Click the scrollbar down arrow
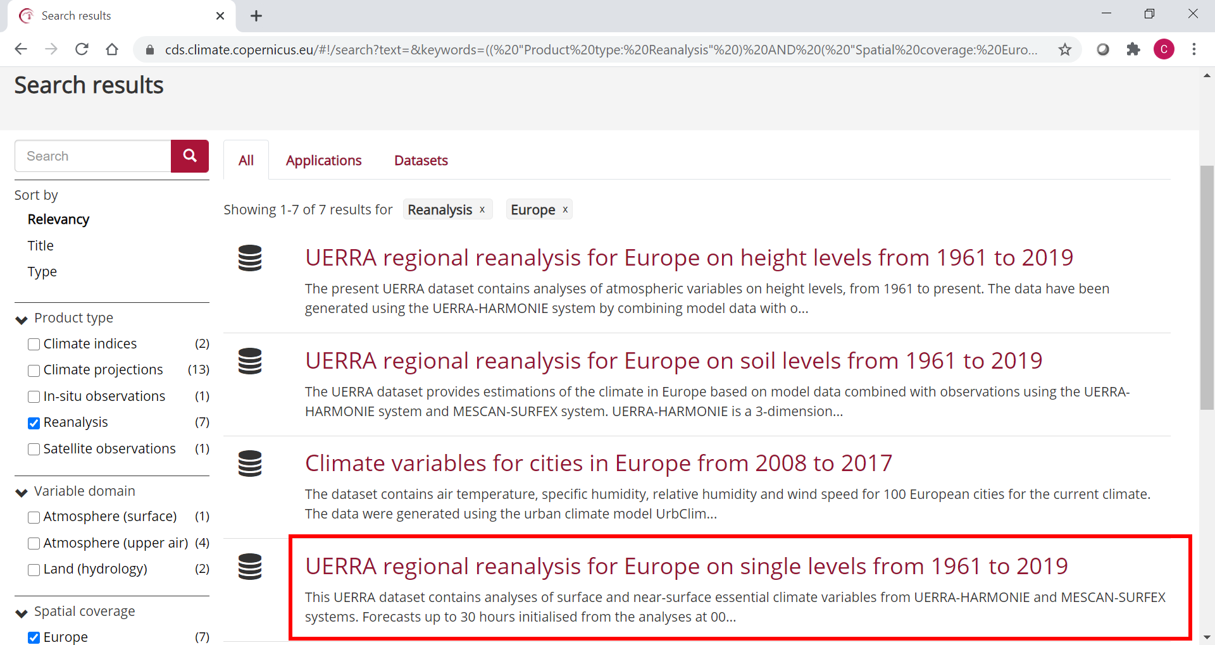Image resolution: width=1215 pixels, height=645 pixels. pos(1207,637)
